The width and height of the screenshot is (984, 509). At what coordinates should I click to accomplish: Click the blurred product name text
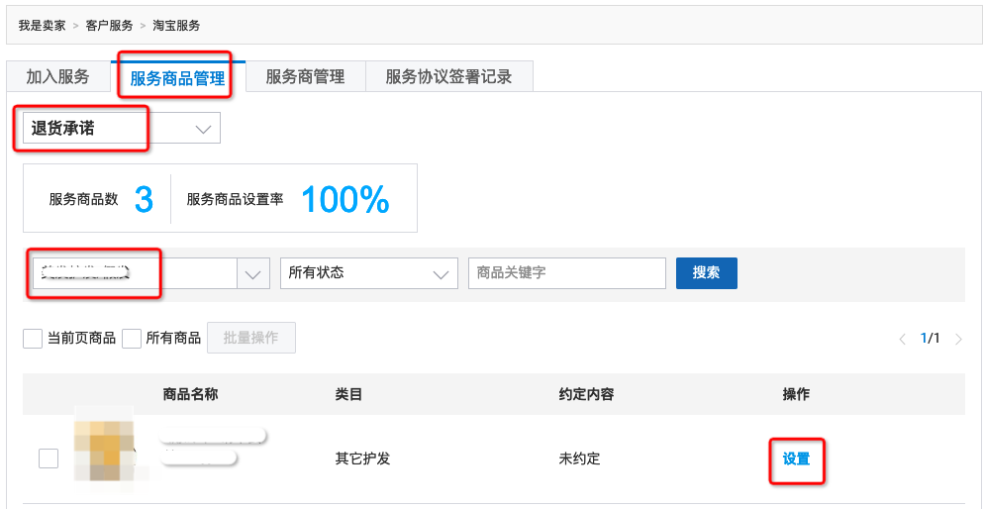212,447
